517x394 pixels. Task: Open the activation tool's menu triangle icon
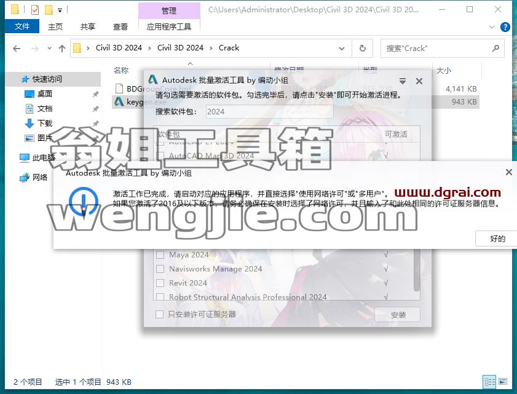[402, 81]
